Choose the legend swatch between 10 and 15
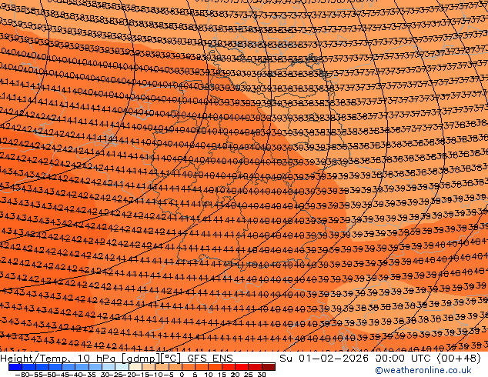The image size is (488, 377). [215, 367]
